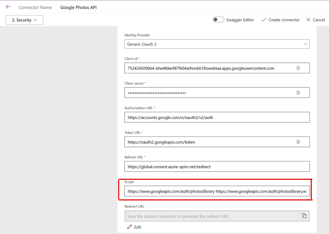This screenshot has width=329, height=234.
Task: Click the parameter icon in Client id field
Action: 299,68
